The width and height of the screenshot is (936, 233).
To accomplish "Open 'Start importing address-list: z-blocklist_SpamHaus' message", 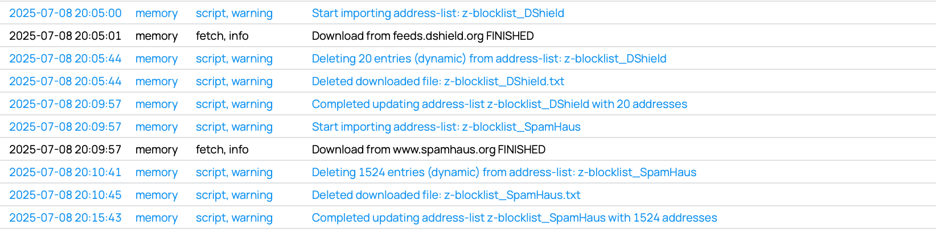I will click(446, 127).
